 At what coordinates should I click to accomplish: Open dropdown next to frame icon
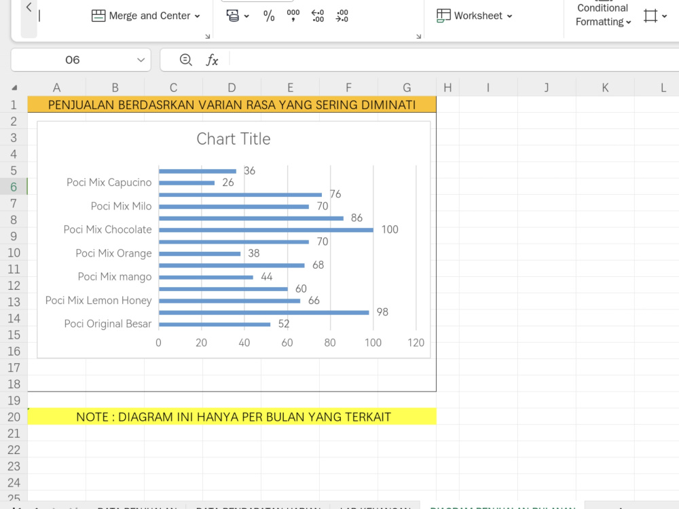664,16
